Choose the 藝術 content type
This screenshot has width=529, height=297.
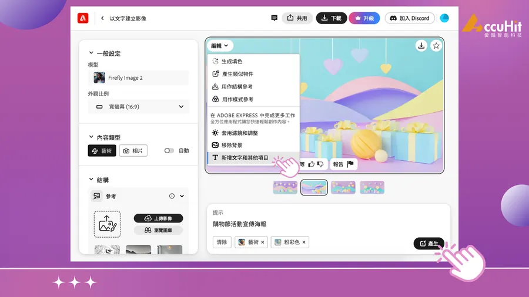click(102, 150)
